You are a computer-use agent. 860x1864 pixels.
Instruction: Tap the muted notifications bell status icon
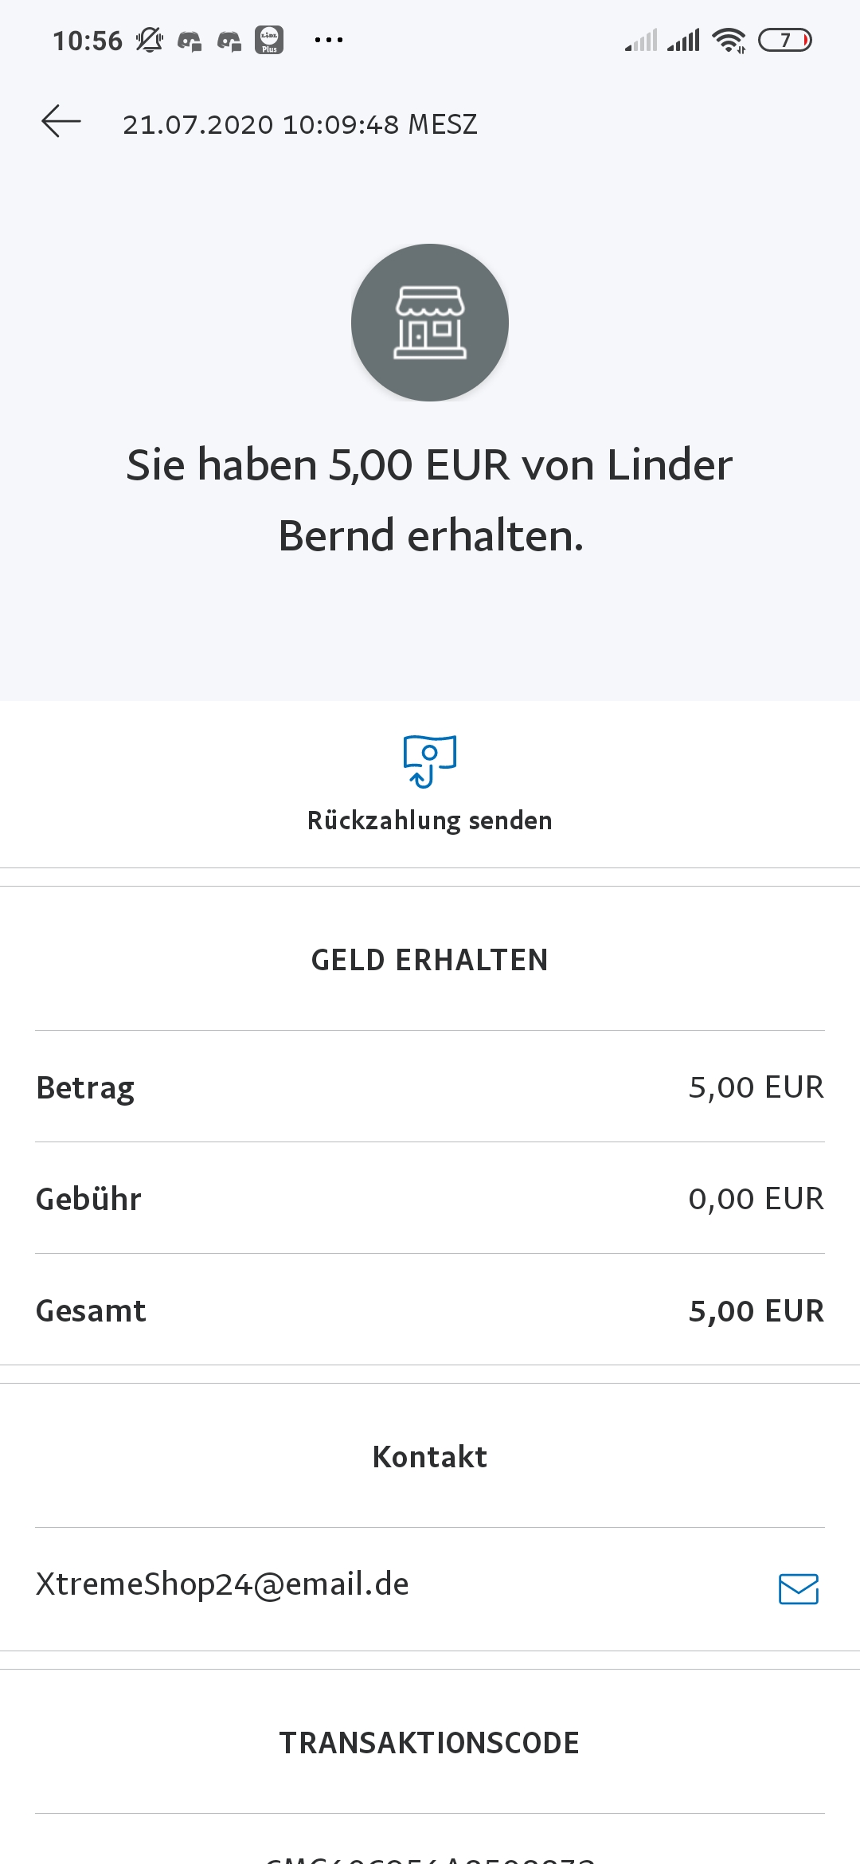[x=149, y=40]
